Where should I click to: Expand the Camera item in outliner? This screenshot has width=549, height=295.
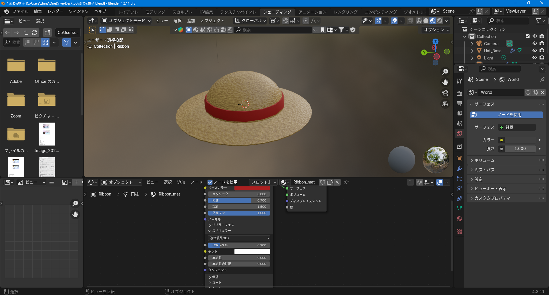pyautogui.click(x=472, y=44)
